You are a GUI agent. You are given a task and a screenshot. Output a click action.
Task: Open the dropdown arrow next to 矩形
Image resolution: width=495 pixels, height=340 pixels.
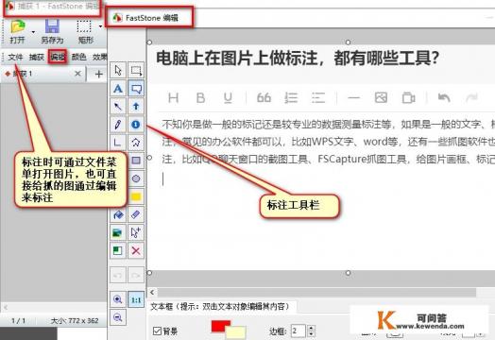click(100, 26)
